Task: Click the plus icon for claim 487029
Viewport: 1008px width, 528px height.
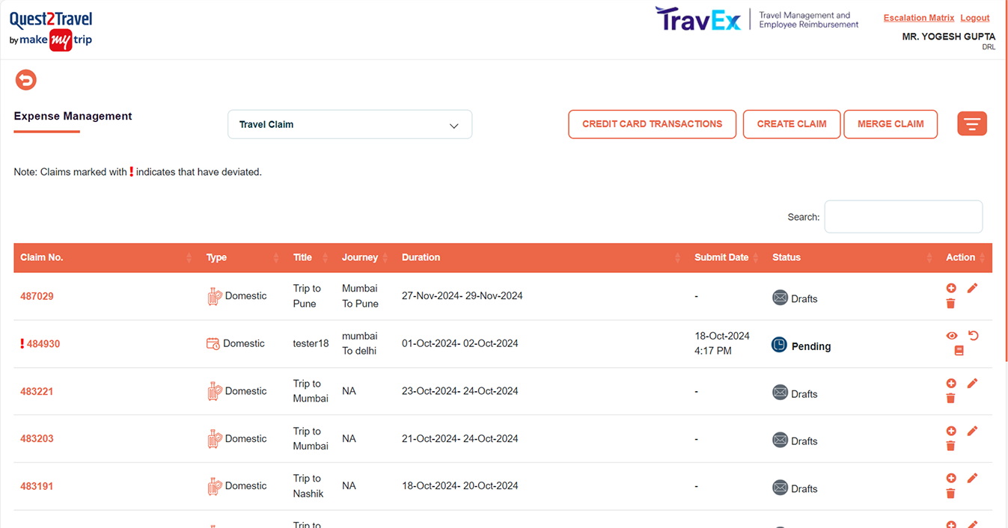Action: pyautogui.click(x=951, y=288)
